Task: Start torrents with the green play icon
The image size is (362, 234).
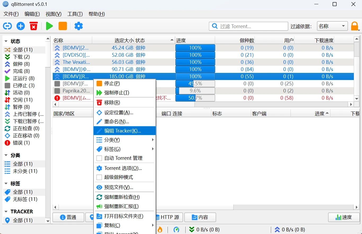Action: 49,26
